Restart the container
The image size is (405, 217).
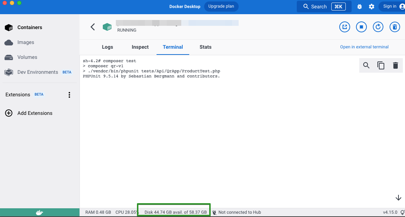(378, 27)
